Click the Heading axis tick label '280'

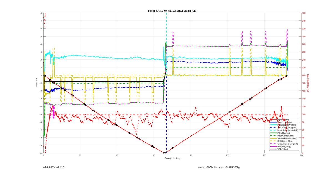tap(304, 44)
